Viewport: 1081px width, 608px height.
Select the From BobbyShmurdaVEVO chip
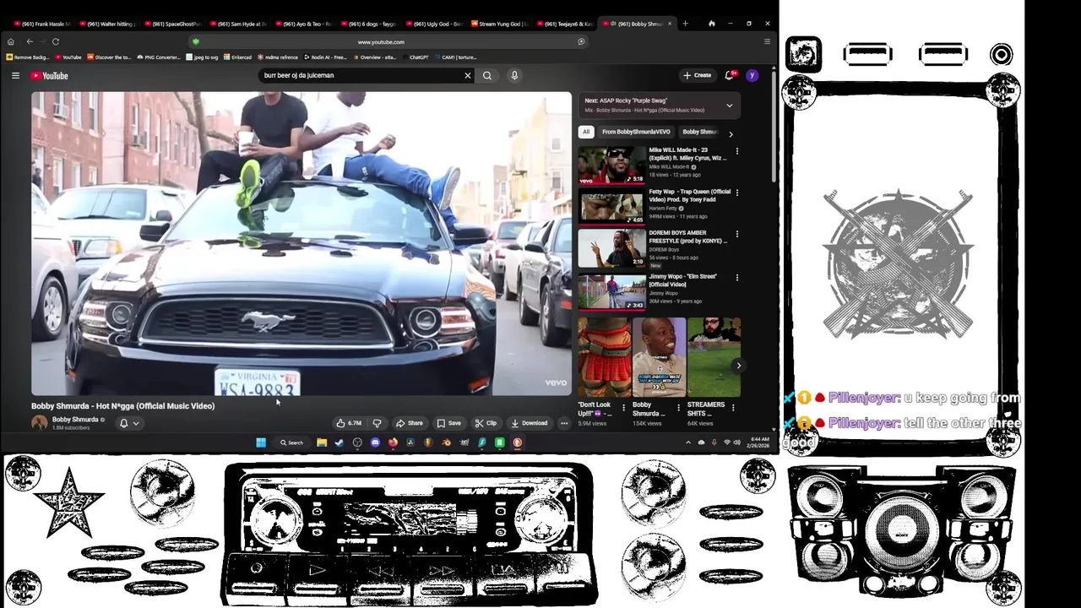636,132
